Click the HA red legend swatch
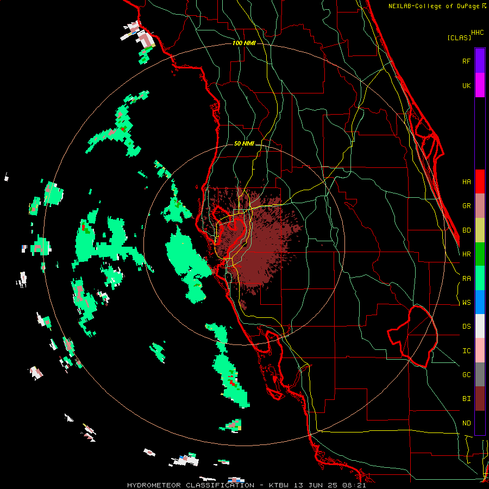This screenshot has height=489, width=489. pos(480,181)
